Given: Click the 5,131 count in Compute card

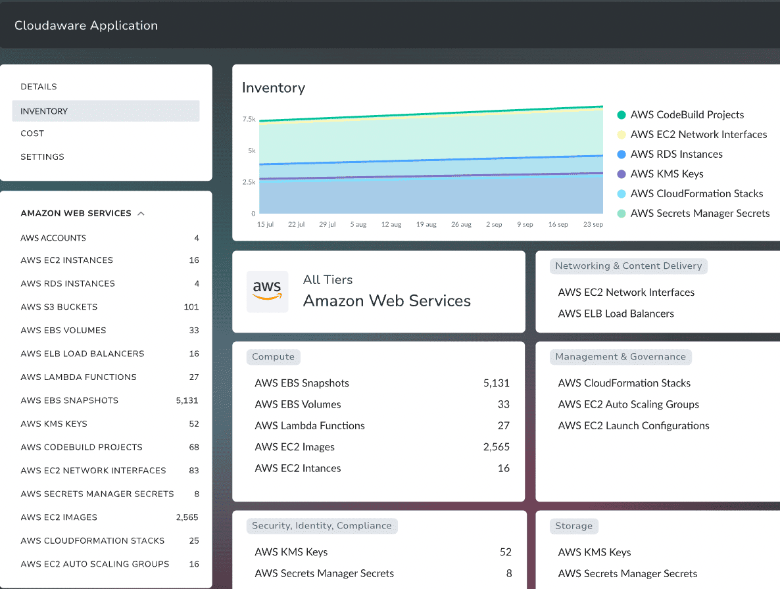Looking at the screenshot, I should click(x=497, y=383).
